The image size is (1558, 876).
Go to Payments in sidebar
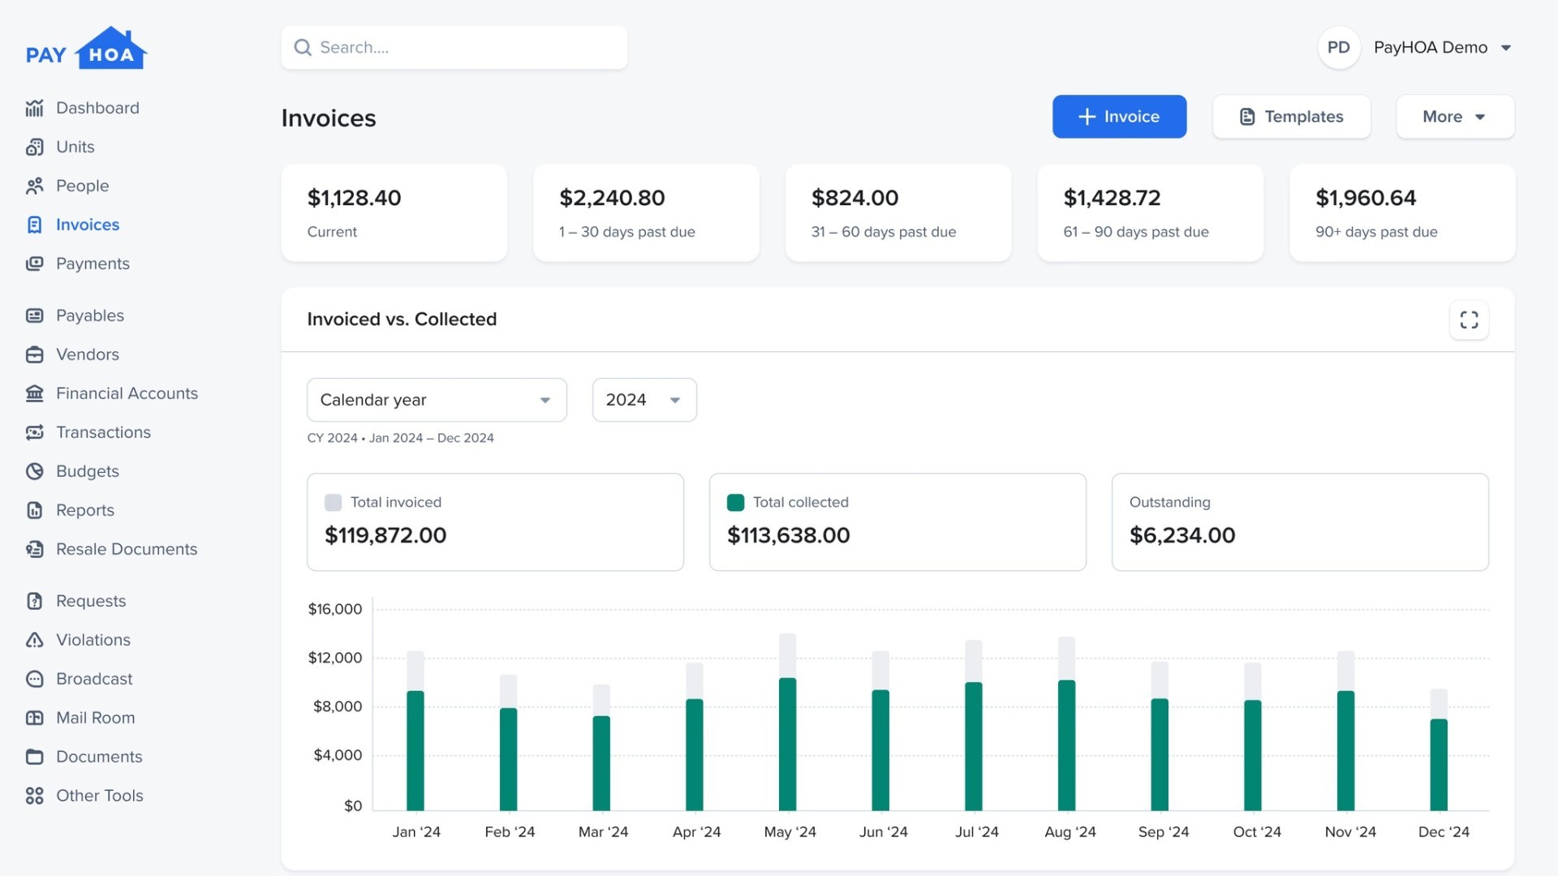[x=92, y=264]
